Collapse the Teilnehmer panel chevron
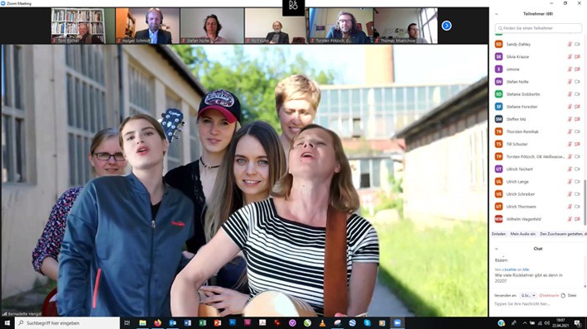Image resolution: width=587 pixels, height=329 pixels. [497, 14]
